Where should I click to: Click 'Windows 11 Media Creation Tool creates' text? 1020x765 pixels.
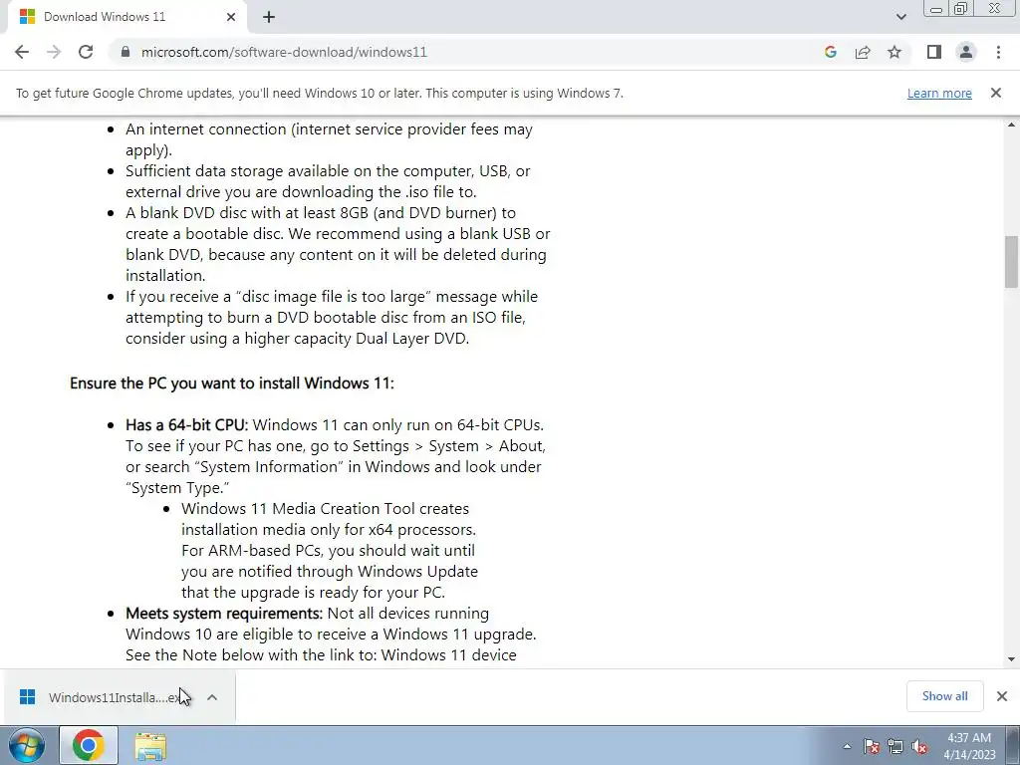326,509
